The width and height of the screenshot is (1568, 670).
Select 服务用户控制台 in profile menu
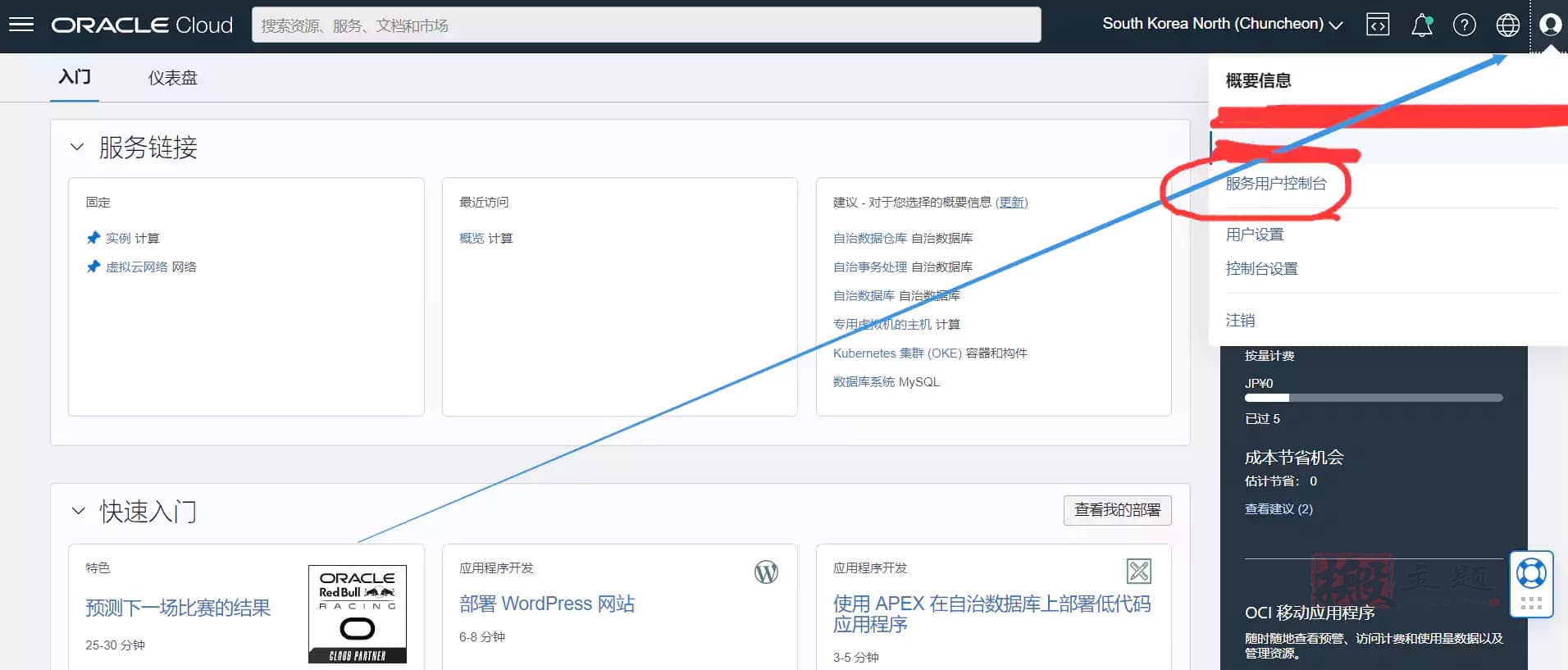[x=1276, y=184]
